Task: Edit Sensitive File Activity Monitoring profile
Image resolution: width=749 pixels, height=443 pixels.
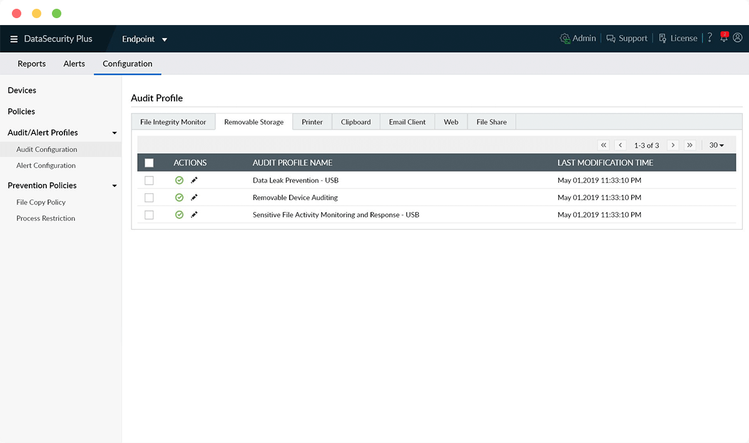Action: (194, 215)
